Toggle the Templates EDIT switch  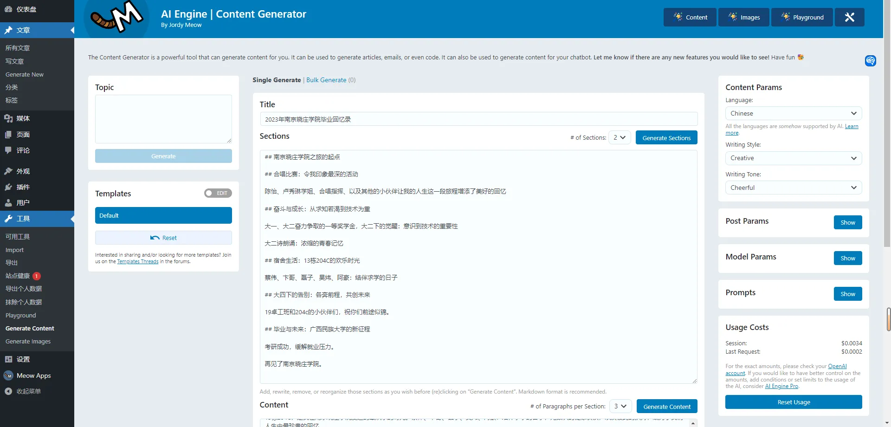pos(218,193)
